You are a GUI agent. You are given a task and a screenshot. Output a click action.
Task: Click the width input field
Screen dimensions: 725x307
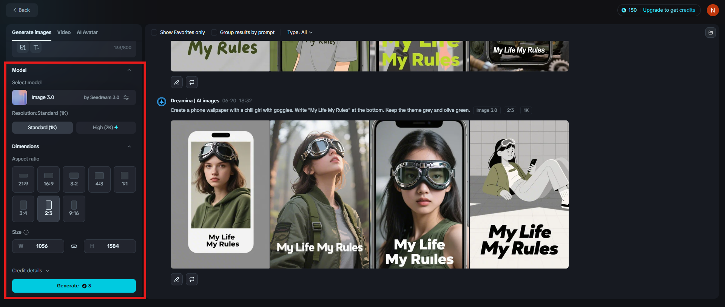pyautogui.click(x=38, y=246)
